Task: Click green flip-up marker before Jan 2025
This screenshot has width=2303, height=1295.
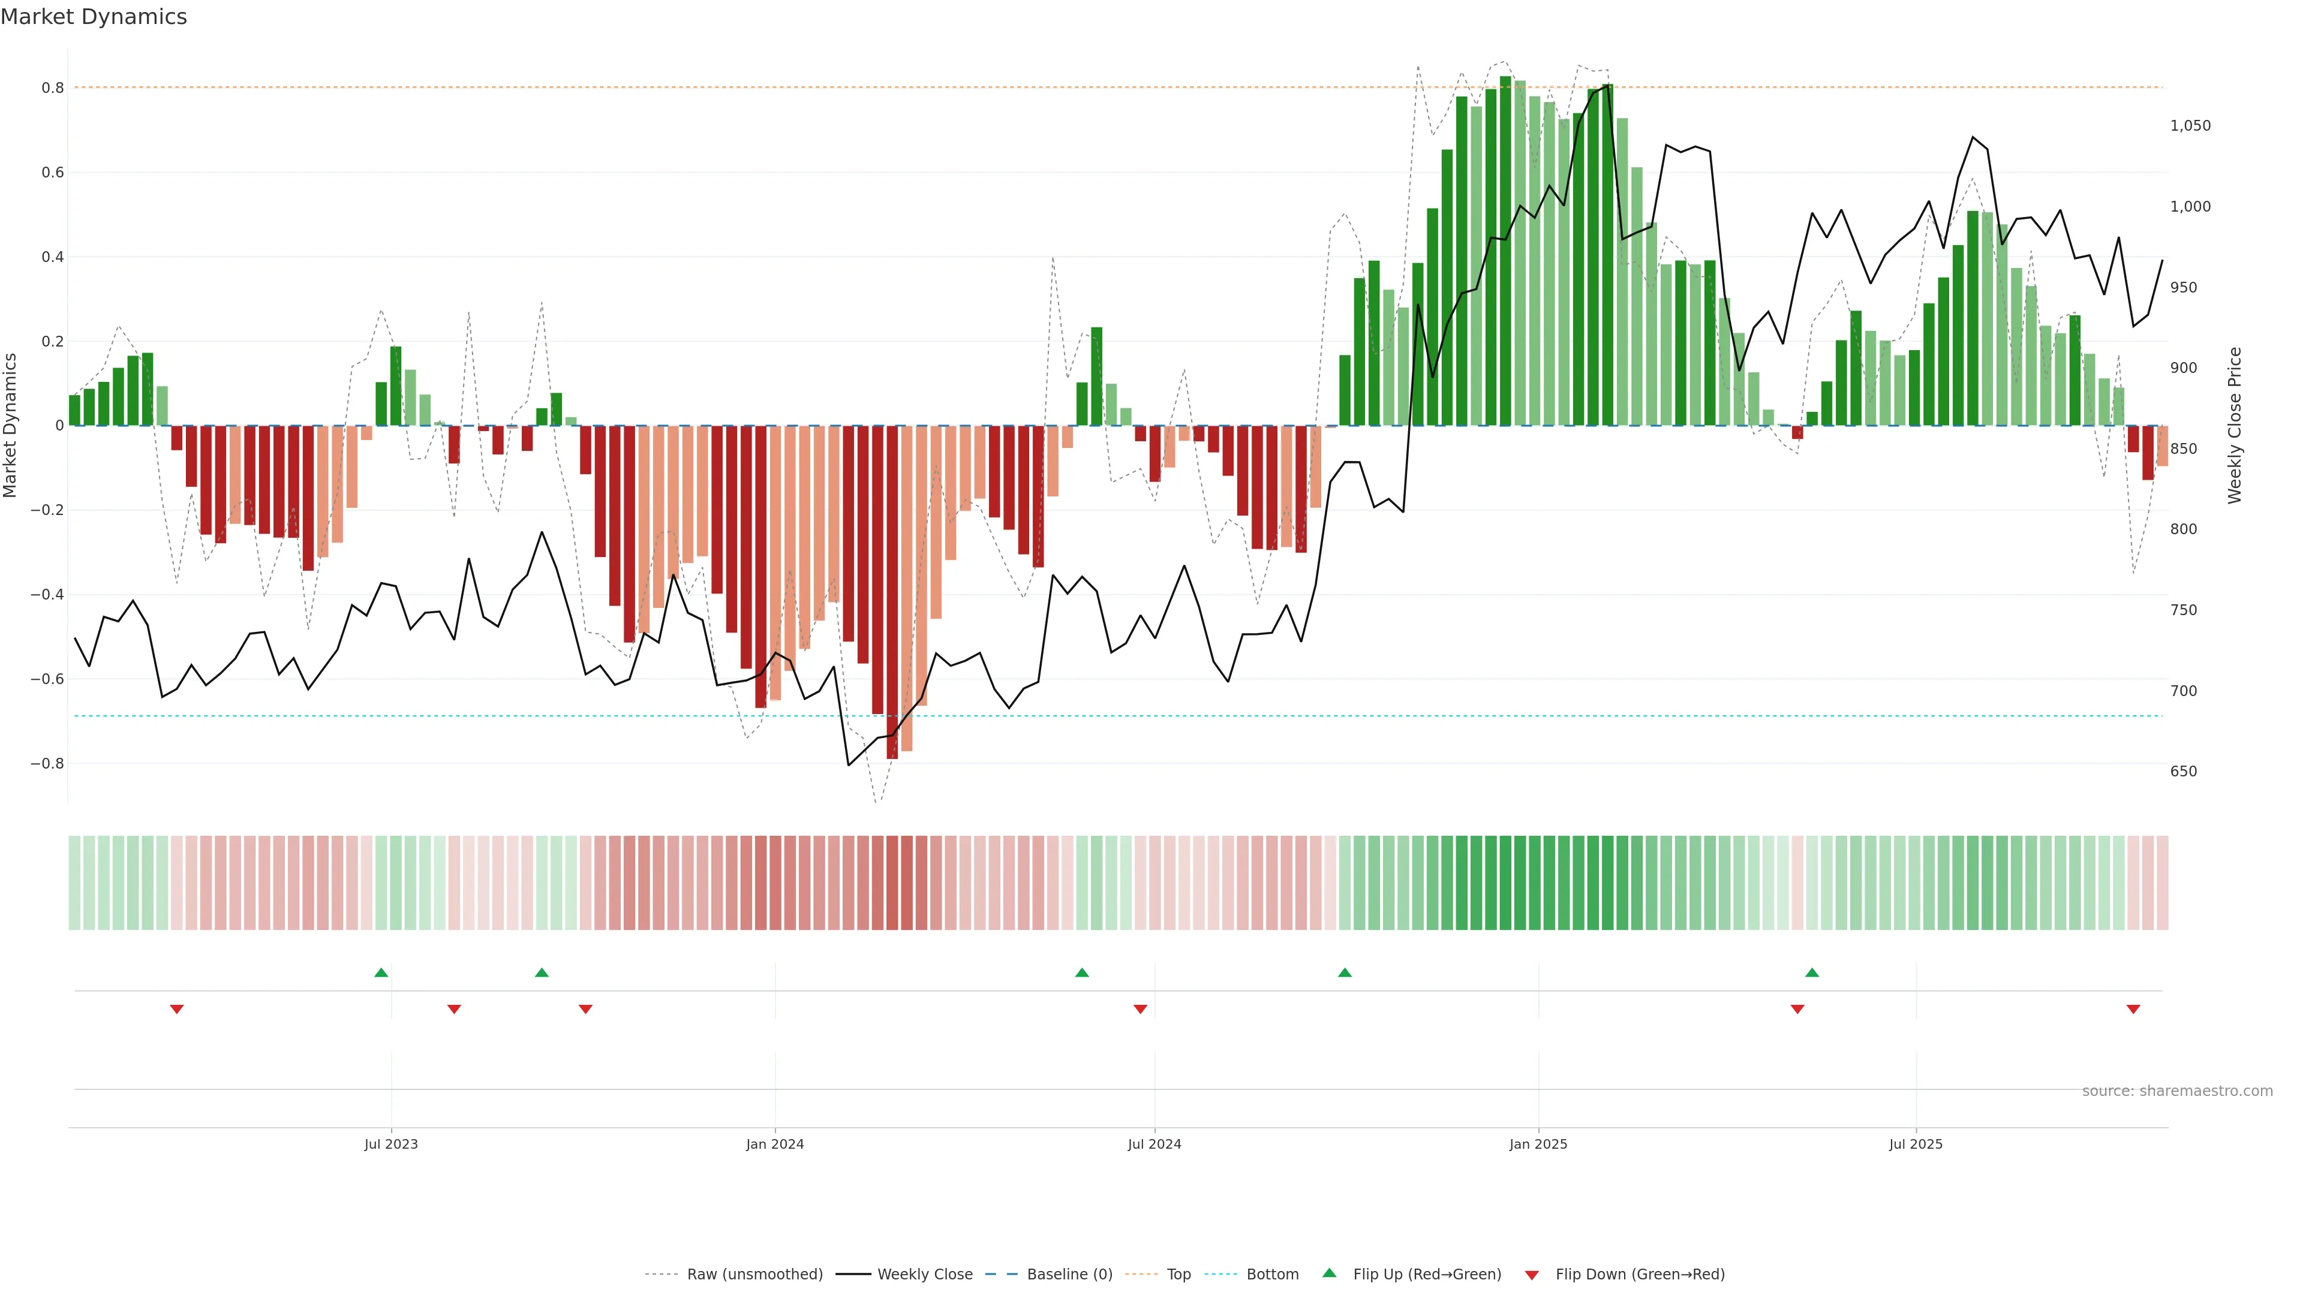Action: click(1345, 972)
